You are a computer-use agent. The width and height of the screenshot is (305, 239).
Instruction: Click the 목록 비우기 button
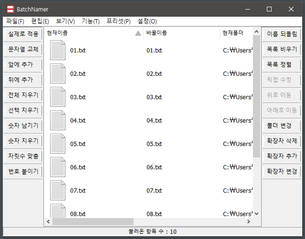pos(282,49)
